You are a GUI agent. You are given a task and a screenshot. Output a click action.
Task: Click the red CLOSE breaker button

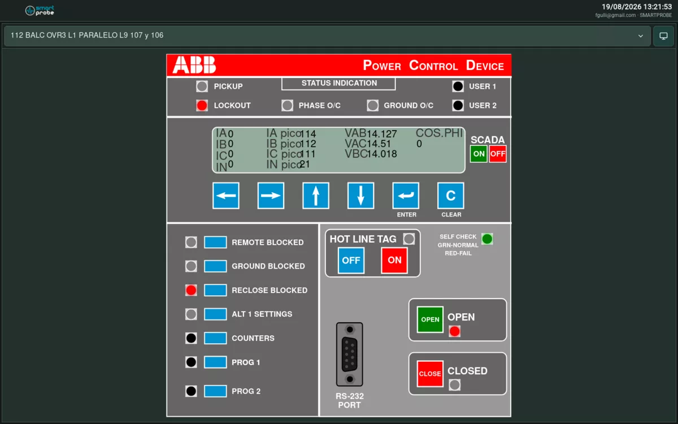[430, 374]
